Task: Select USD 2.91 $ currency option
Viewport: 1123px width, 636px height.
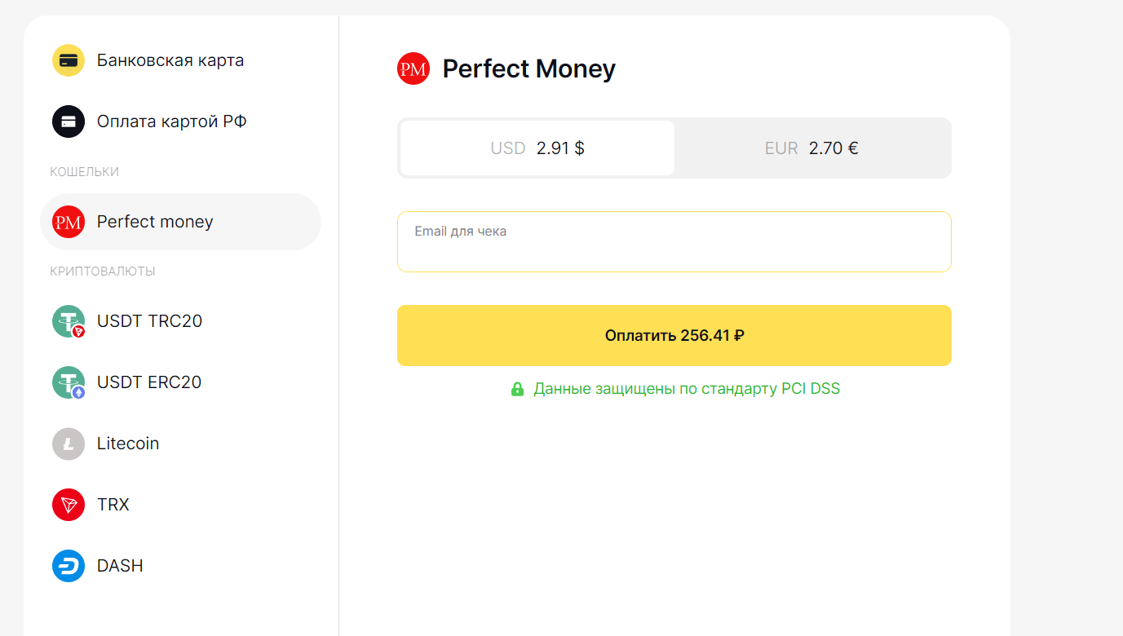Action: tap(537, 148)
